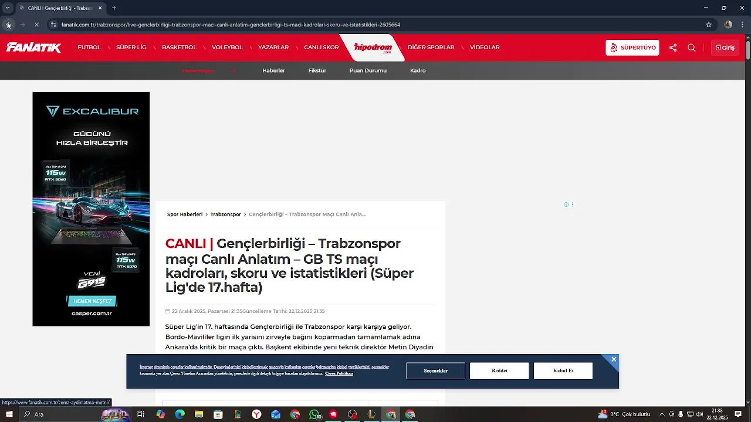Click the browser back arrow
The image size is (751, 422).
(x=8, y=25)
